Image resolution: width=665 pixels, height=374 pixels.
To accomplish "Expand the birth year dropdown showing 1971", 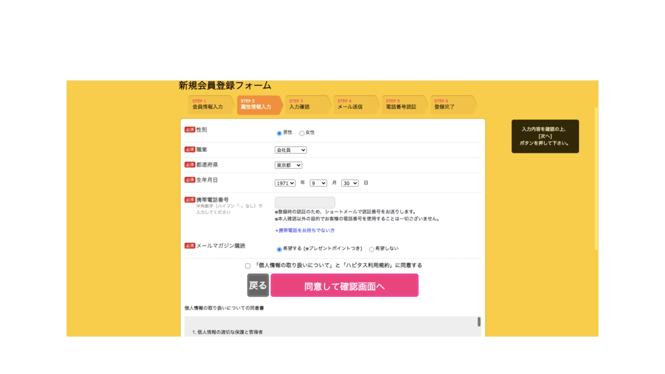I will tap(285, 183).
